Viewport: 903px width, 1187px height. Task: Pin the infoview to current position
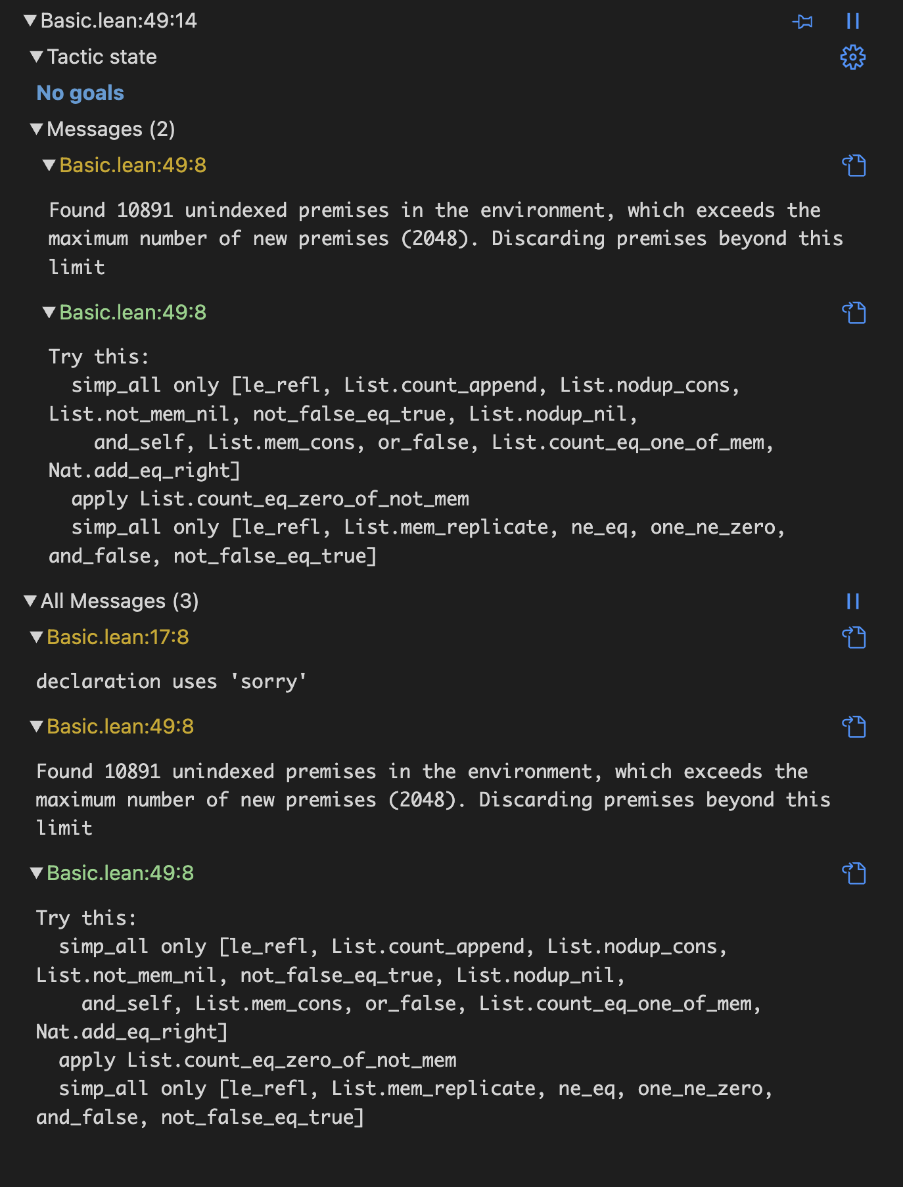tap(802, 22)
